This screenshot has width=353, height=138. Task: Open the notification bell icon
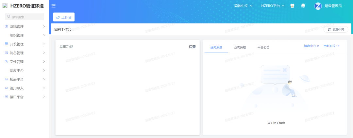pos(303,6)
